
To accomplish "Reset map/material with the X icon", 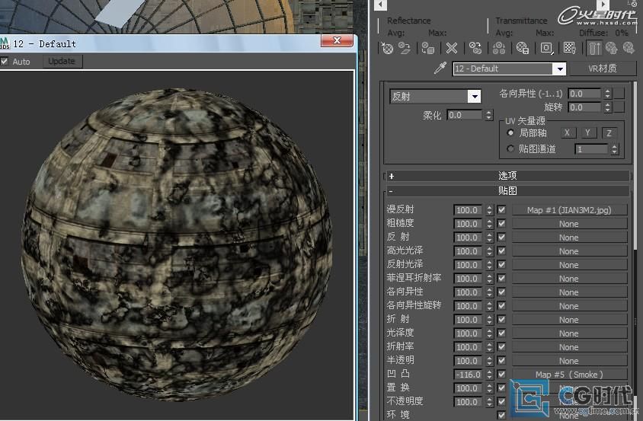I will pyautogui.click(x=452, y=48).
